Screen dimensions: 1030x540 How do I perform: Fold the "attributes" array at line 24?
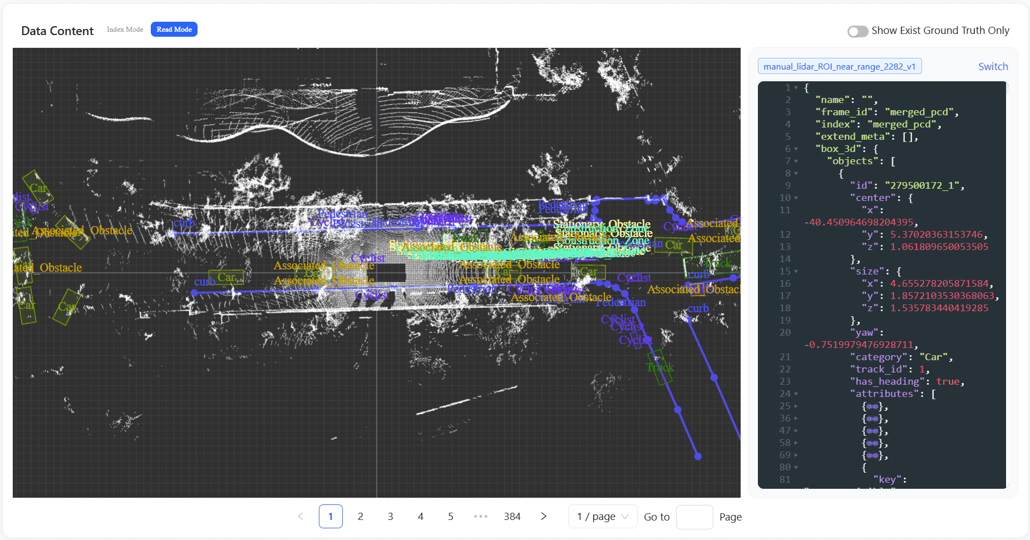tap(796, 394)
